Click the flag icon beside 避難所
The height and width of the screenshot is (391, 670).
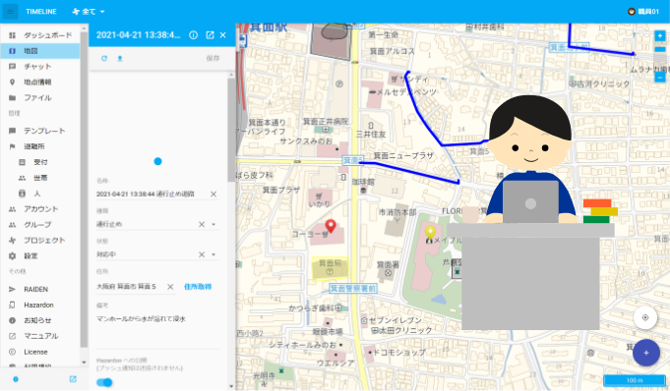coord(13,146)
